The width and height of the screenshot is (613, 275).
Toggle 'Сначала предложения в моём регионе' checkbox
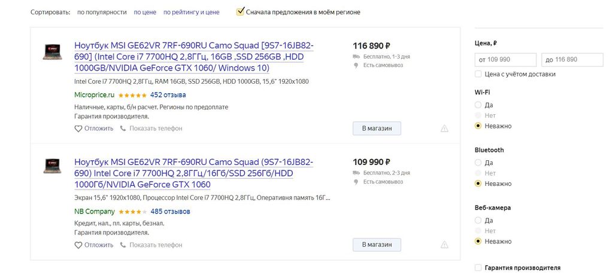(x=241, y=11)
